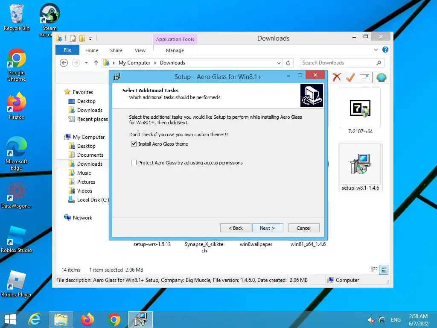This screenshot has height=328, width=437.
Task: Open the Roblox Studio desktop shortcut
Action: tap(17, 239)
